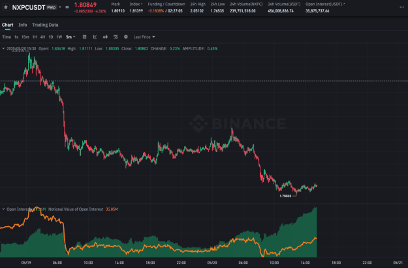
Task: Collapse the Open Interest indicator chevron
Action: [x=3, y=209]
